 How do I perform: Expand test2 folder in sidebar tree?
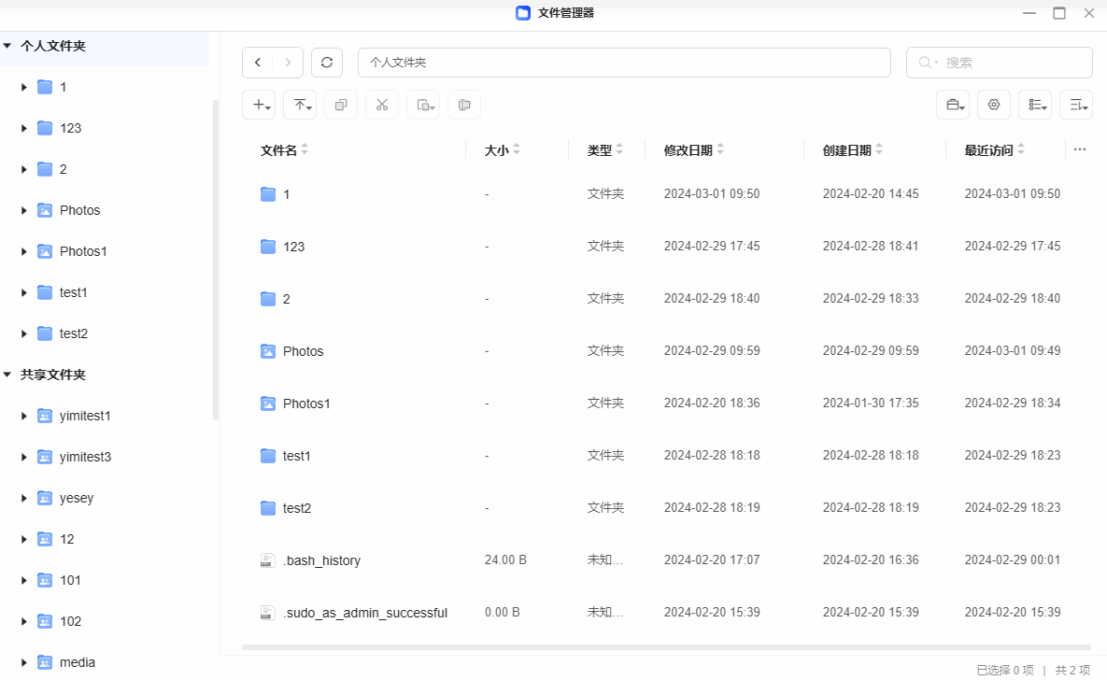[24, 333]
